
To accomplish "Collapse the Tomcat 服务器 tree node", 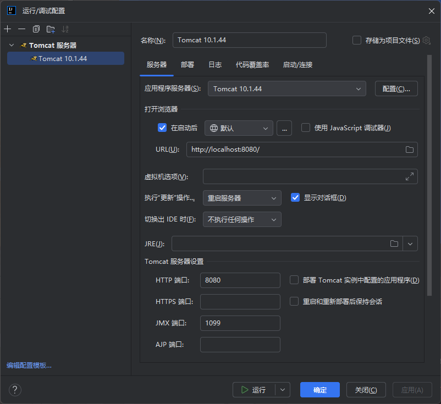I will [12, 45].
